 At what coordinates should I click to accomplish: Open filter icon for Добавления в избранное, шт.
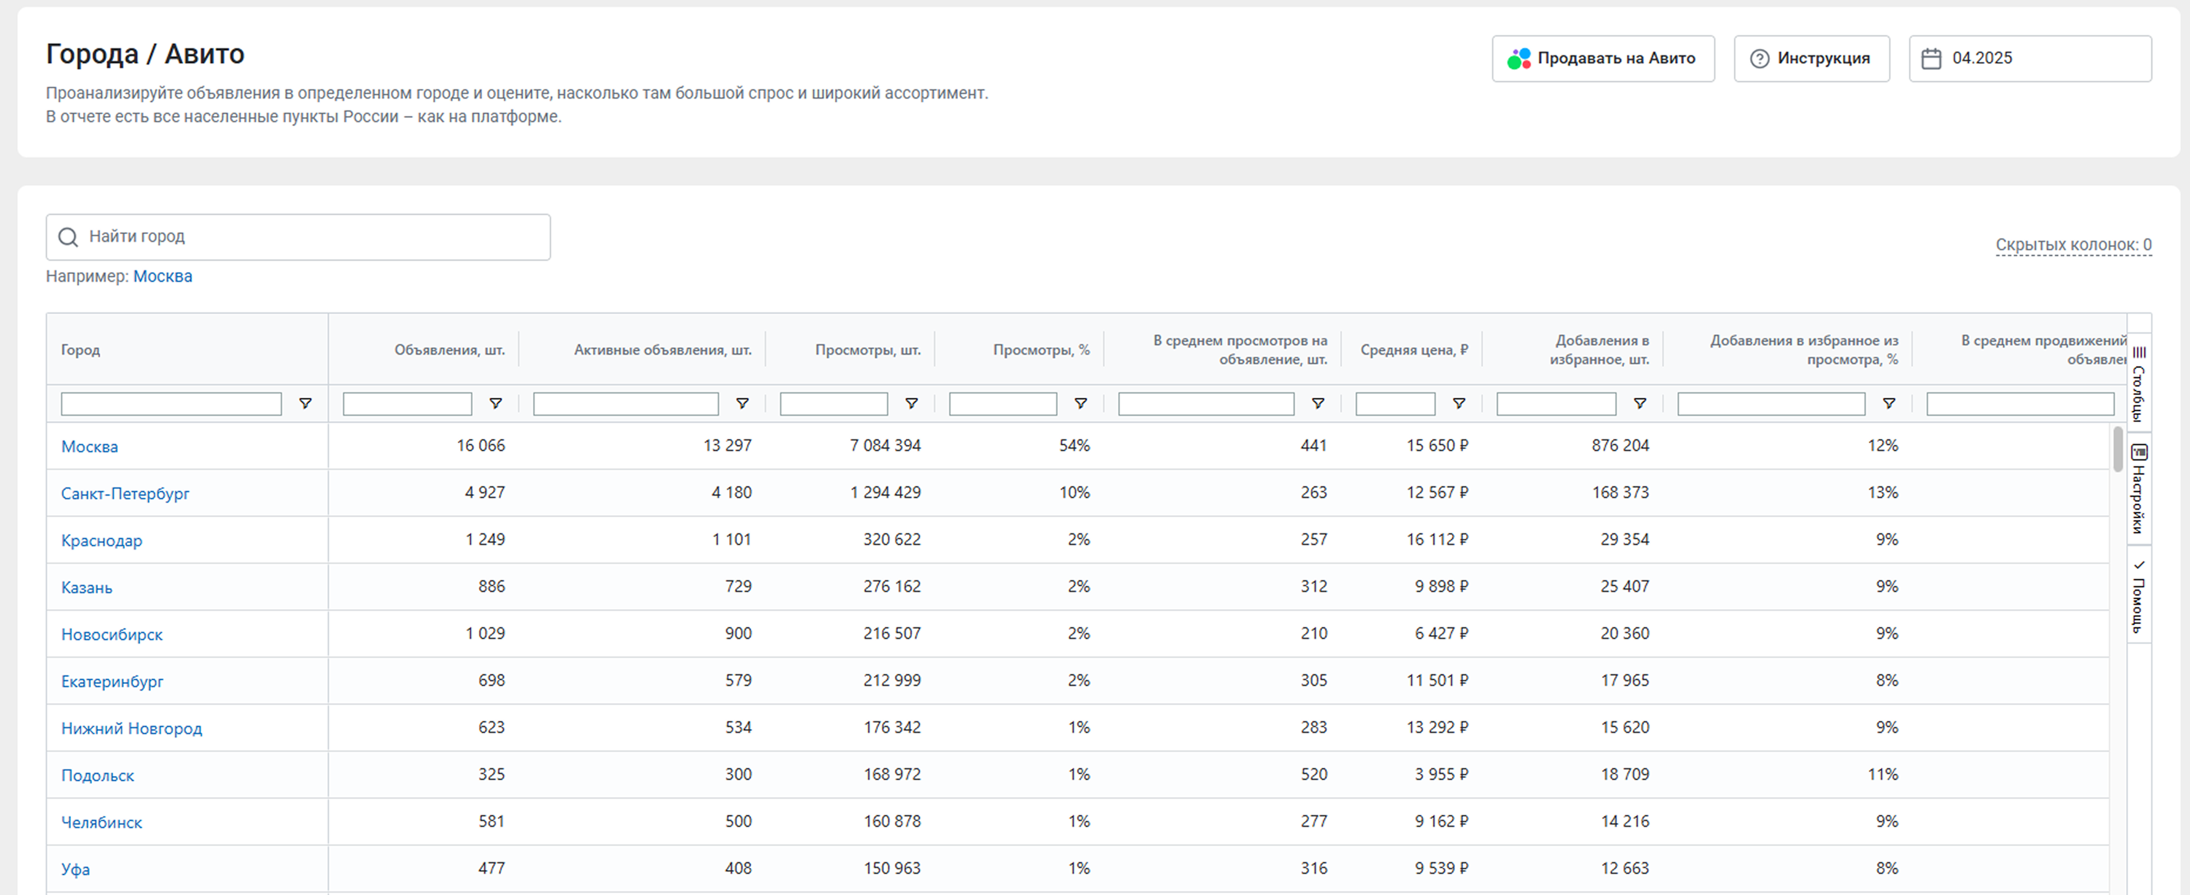click(x=1640, y=403)
